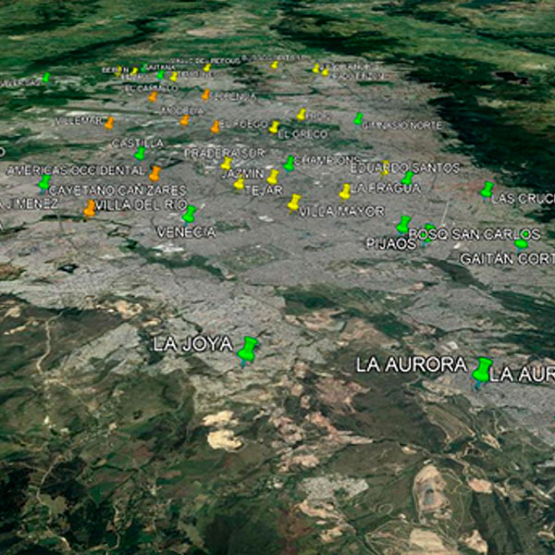
Task: Click the La Fragua yellow pushpin
Action: click(345, 191)
